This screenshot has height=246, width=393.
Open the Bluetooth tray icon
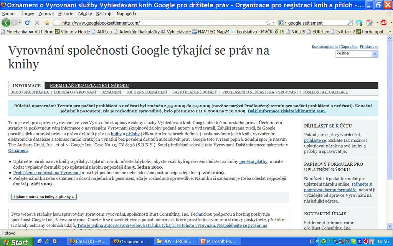pyautogui.click(x=359, y=241)
